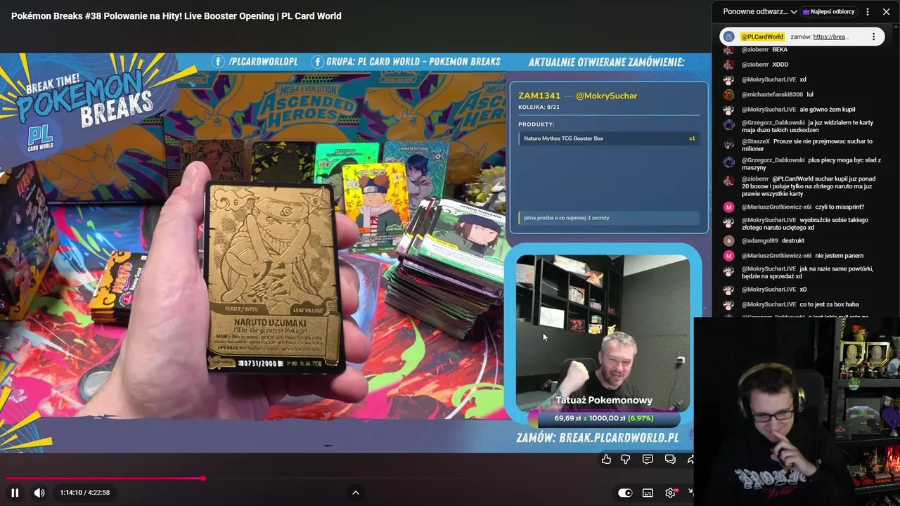Click avatar beside "ja juz widzialem" message
This screenshot has height=506, width=900.
click(729, 124)
